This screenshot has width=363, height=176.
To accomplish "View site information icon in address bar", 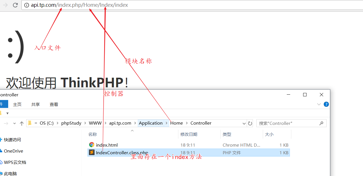I will click(x=27, y=5).
